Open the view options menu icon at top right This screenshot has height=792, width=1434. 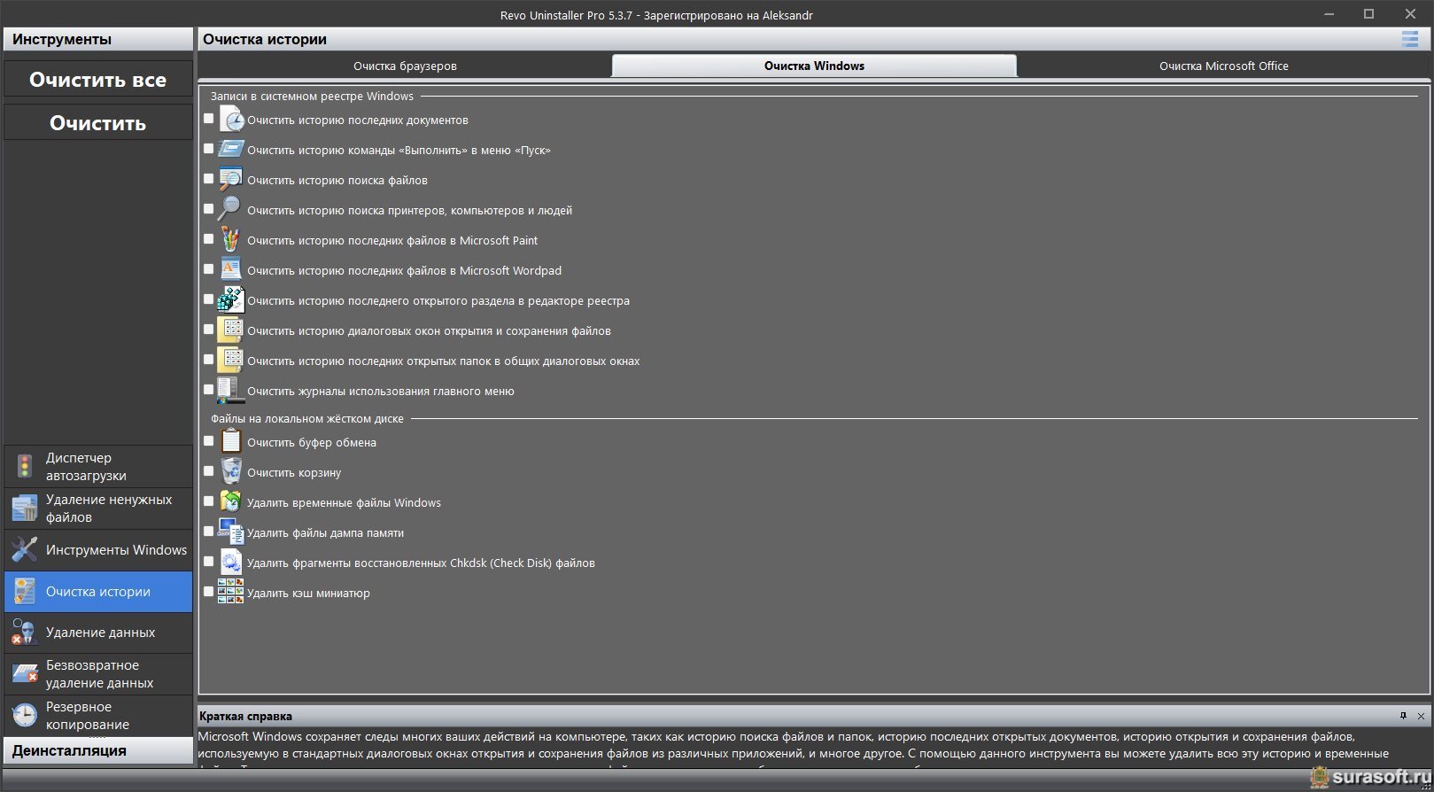tap(1410, 39)
